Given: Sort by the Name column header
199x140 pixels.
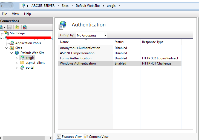Looking at the screenshot, I should (85, 42).
